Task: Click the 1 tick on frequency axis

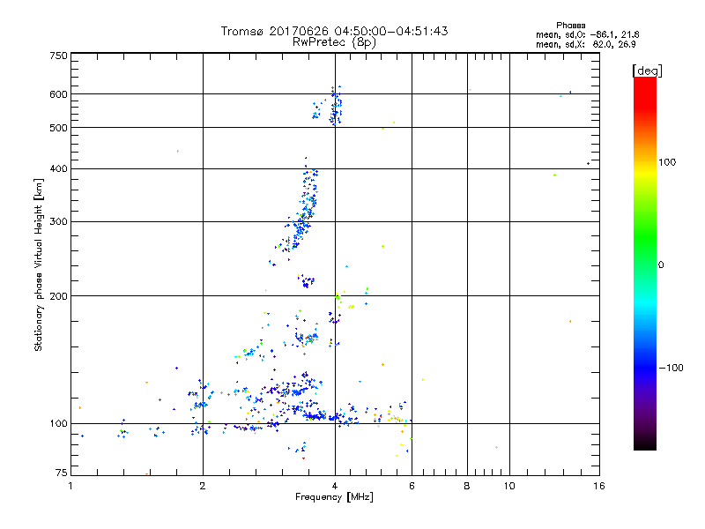Action: (x=70, y=487)
